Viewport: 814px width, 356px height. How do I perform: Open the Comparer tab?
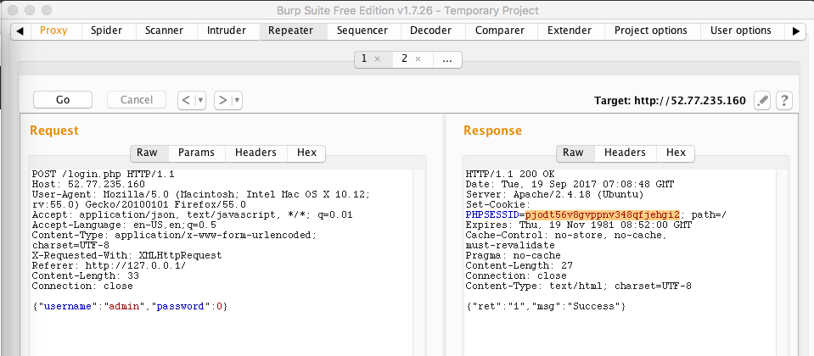tap(500, 31)
